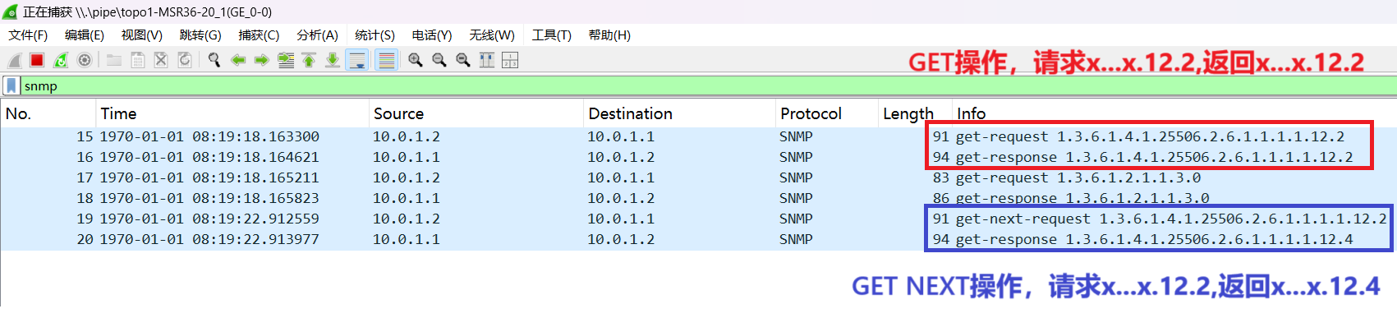The width and height of the screenshot is (1397, 318).
Task: Open the 分析(A) menu
Action: coord(317,35)
